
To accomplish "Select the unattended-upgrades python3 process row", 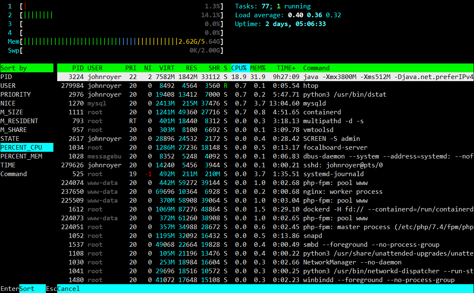I will (265, 253).
